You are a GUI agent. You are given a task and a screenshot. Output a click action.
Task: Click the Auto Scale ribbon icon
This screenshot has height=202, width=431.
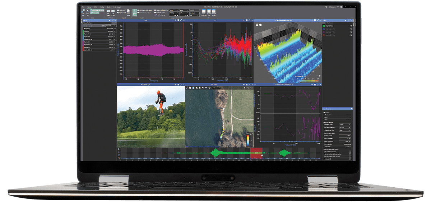click(83, 12)
